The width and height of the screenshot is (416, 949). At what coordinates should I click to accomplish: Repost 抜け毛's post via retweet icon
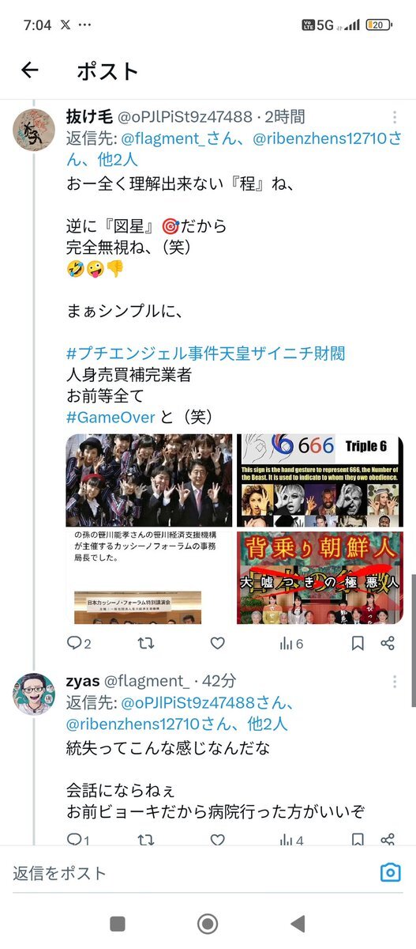click(x=146, y=643)
